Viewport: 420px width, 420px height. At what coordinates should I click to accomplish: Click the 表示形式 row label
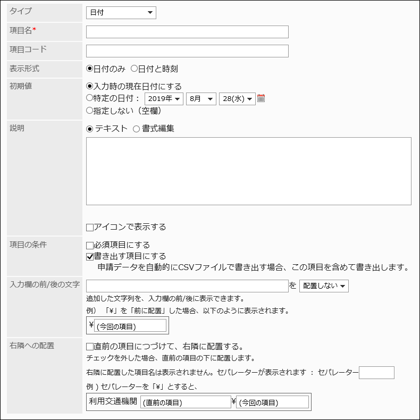[x=24, y=69]
